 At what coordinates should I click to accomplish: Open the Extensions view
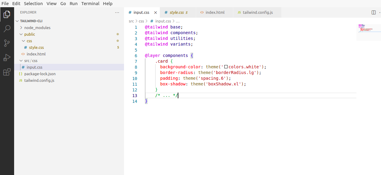click(7, 72)
